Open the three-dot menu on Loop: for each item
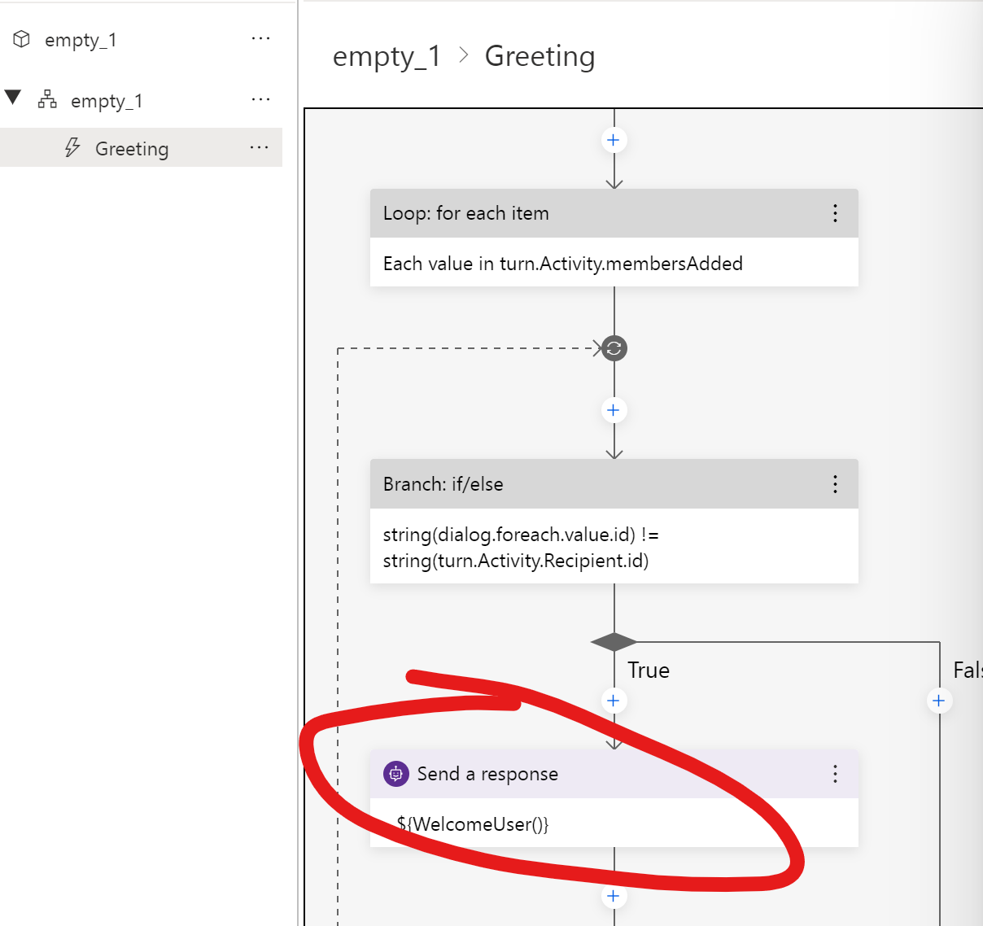The image size is (983, 926). pos(835,213)
